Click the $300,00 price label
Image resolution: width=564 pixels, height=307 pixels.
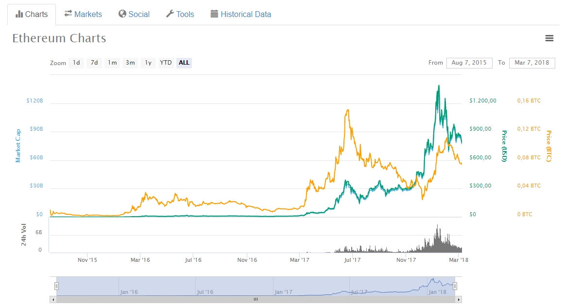tap(480, 186)
